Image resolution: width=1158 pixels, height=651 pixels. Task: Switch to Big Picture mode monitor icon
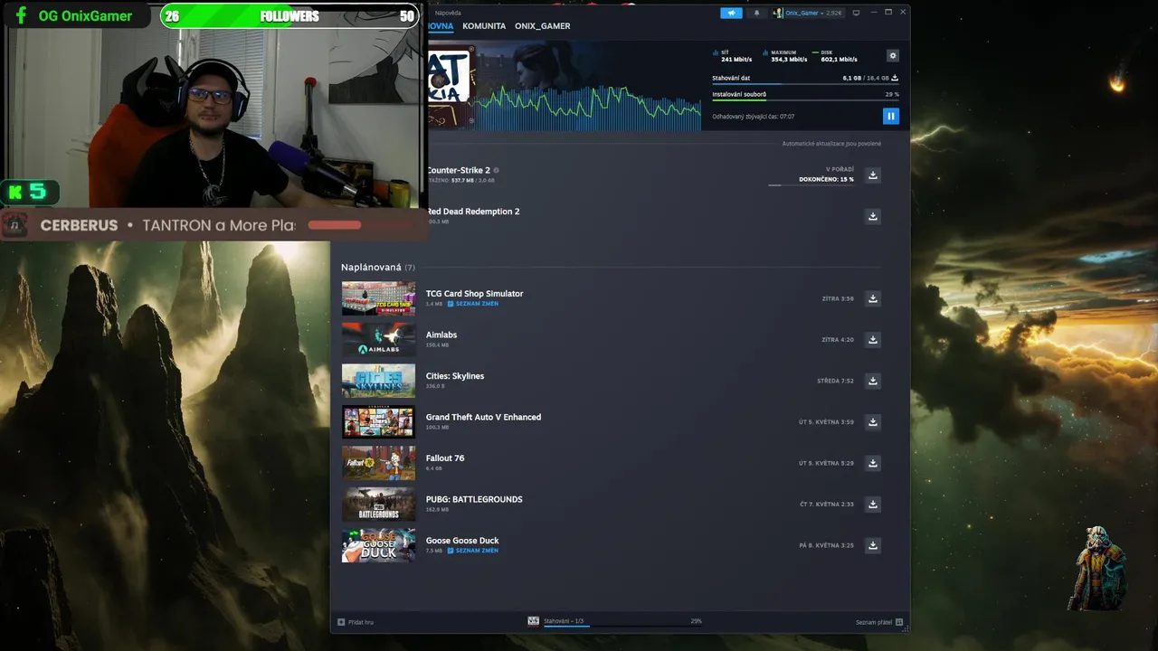click(857, 13)
